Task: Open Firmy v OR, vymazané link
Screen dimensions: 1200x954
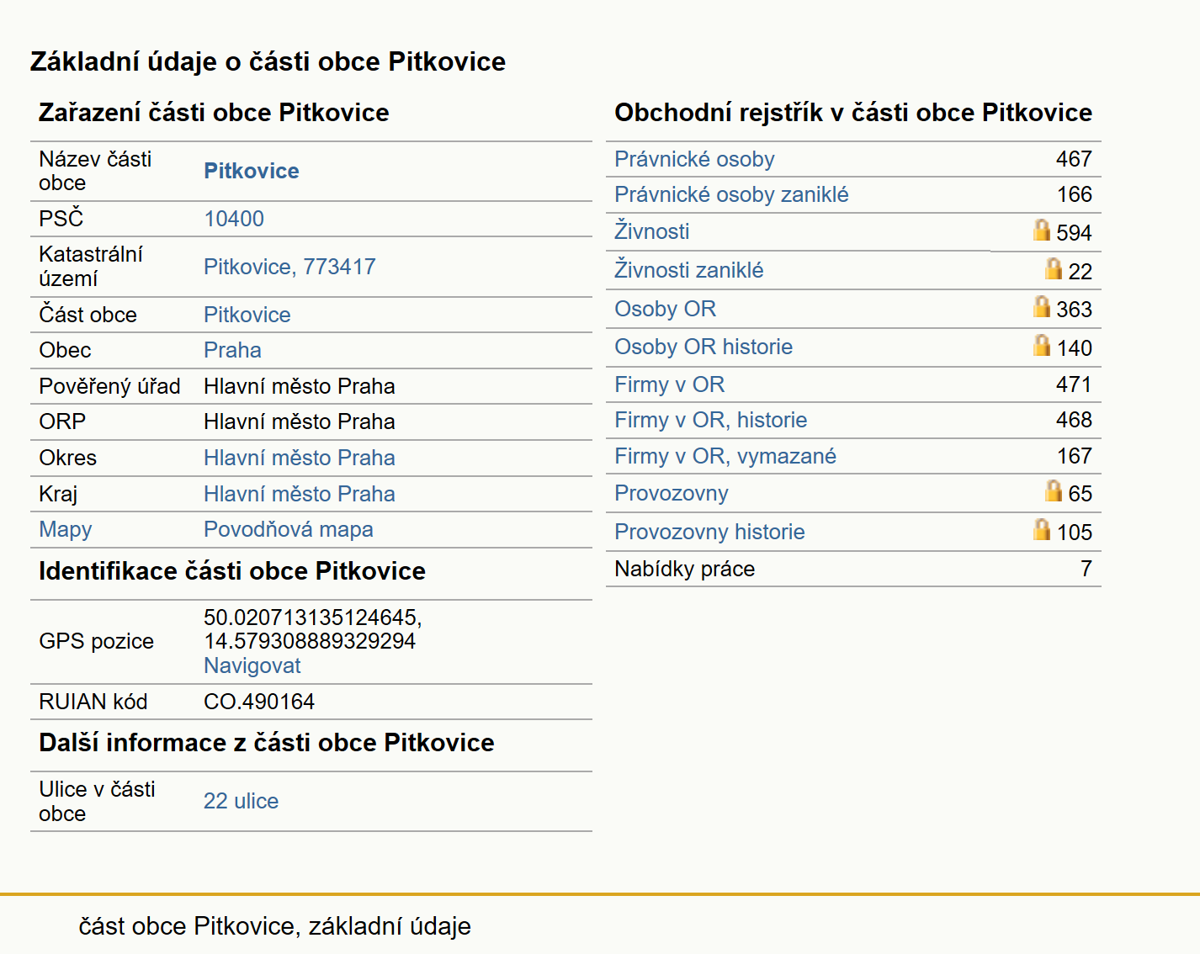Action: tap(725, 456)
